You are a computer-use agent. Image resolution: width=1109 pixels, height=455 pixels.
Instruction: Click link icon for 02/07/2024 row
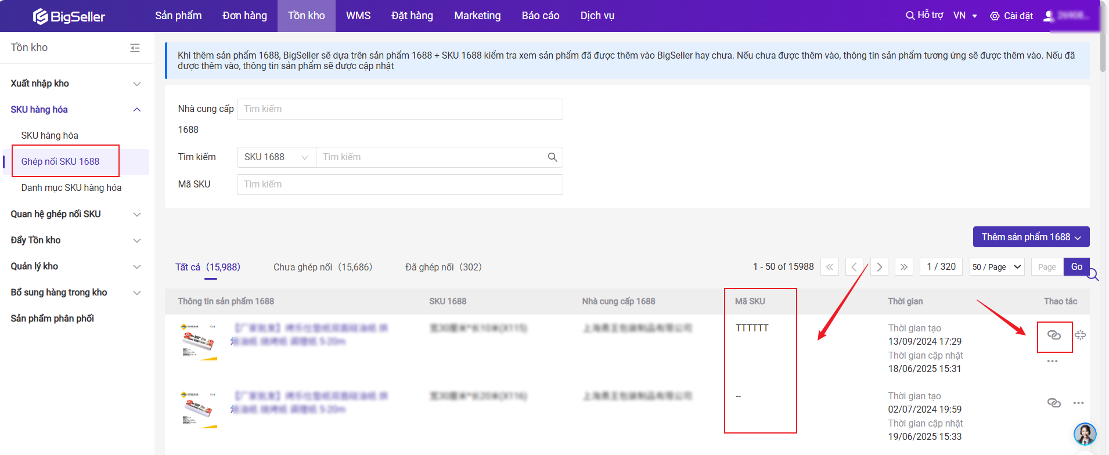(x=1054, y=403)
